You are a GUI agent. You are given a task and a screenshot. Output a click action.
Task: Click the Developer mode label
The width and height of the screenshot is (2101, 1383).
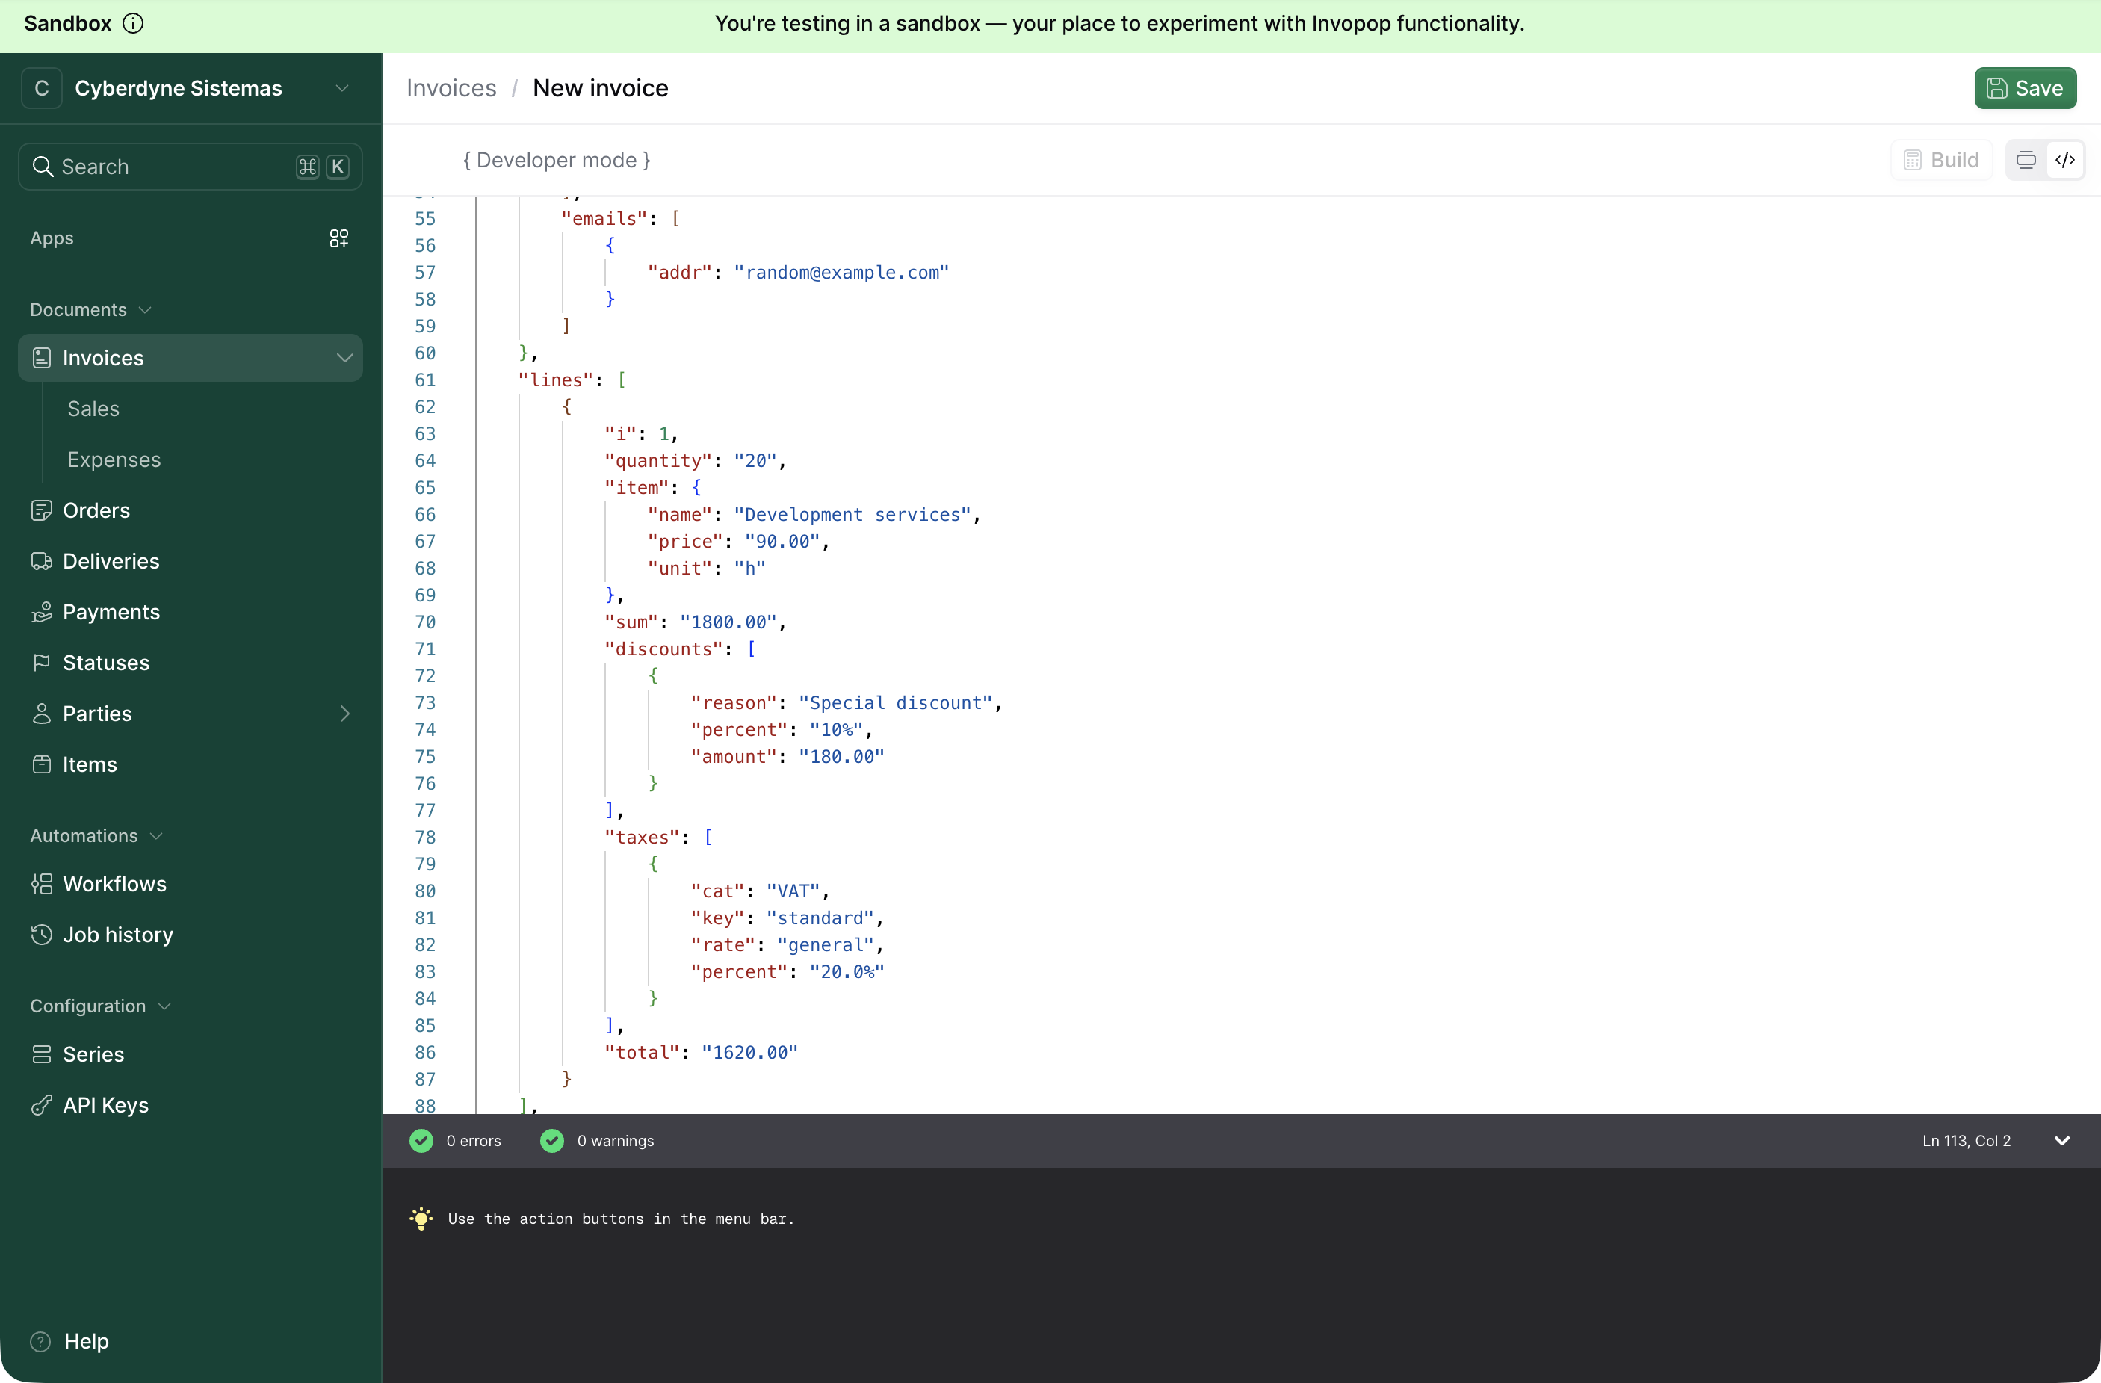pos(557,160)
